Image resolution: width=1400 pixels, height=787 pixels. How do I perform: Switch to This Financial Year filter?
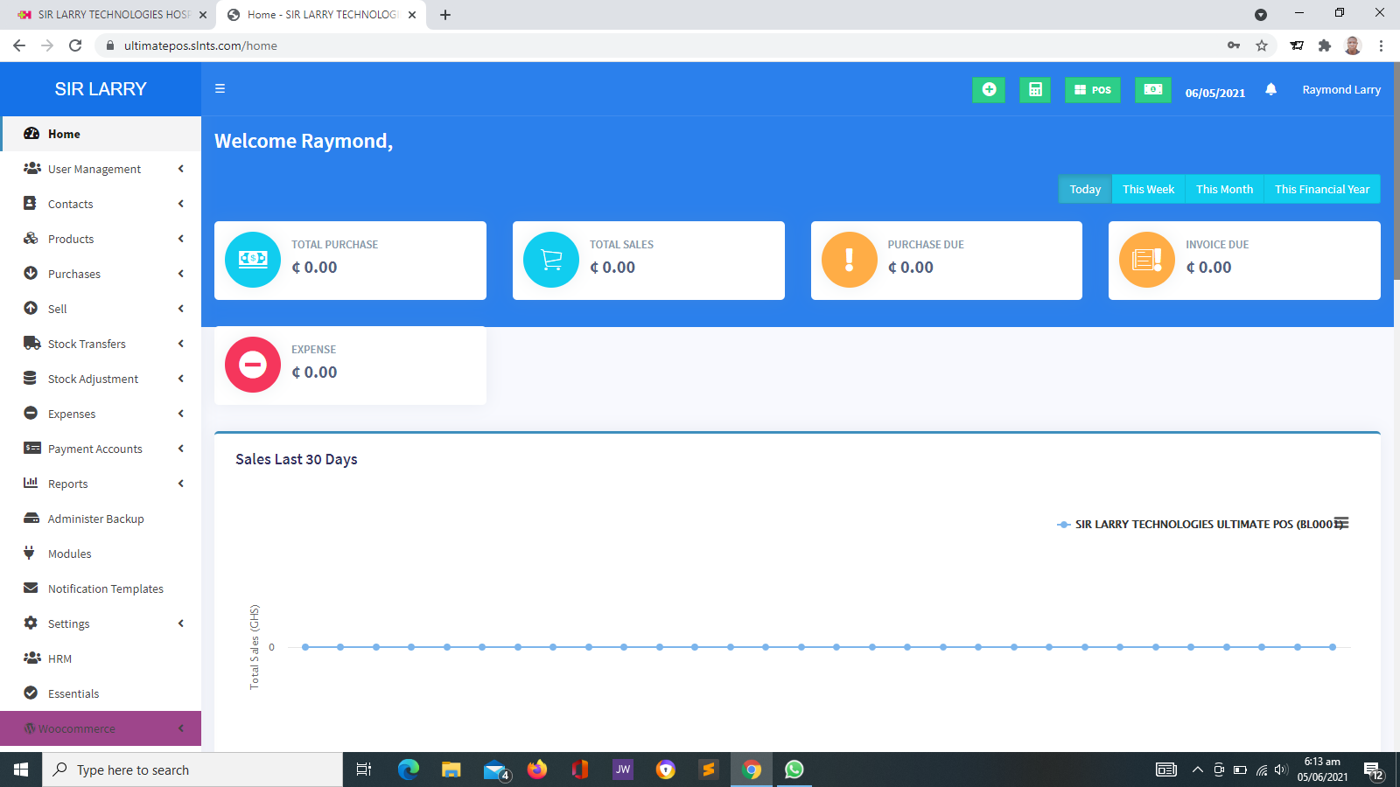coord(1321,189)
